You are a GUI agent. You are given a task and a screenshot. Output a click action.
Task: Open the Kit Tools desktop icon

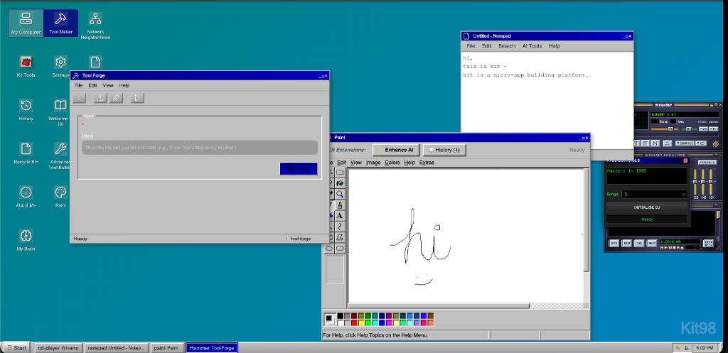coord(26,66)
